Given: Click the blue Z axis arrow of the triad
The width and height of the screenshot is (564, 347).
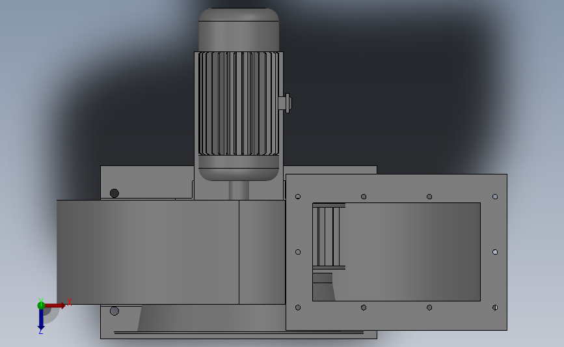Looking at the screenshot, I should pyautogui.click(x=41, y=320).
